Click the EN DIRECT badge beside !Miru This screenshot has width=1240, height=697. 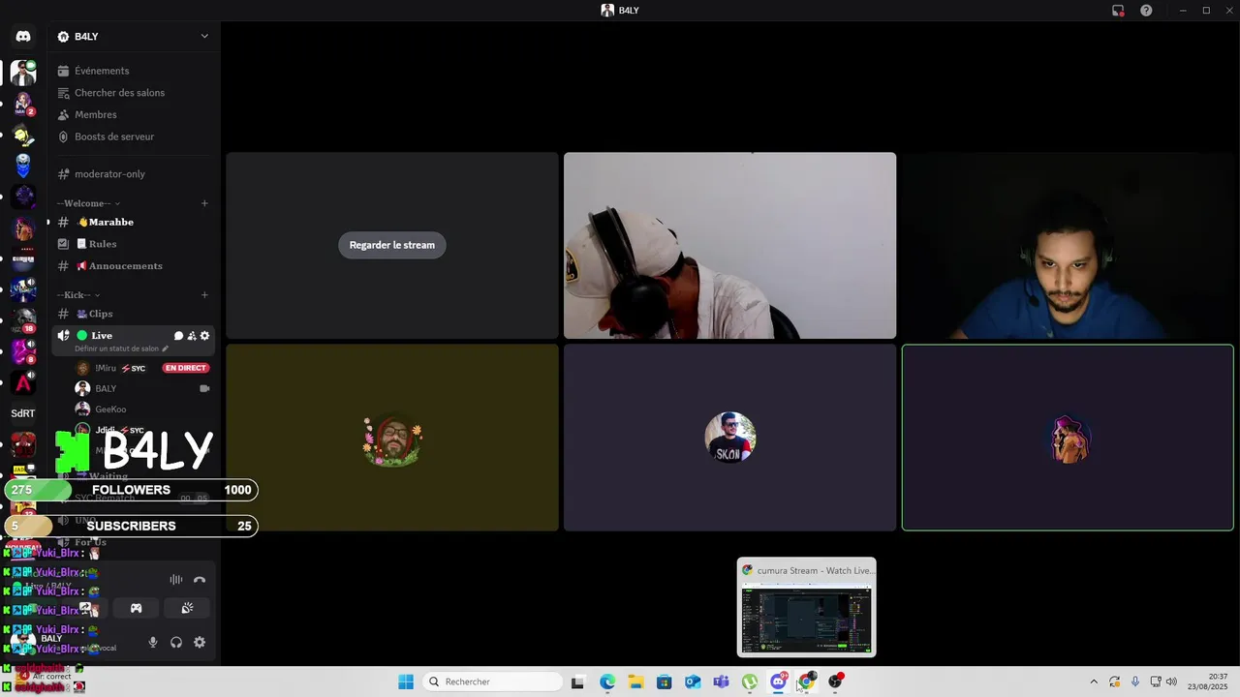tap(186, 368)
